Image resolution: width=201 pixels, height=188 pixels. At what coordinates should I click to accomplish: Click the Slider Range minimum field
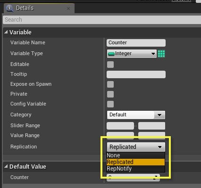point(120,126)
